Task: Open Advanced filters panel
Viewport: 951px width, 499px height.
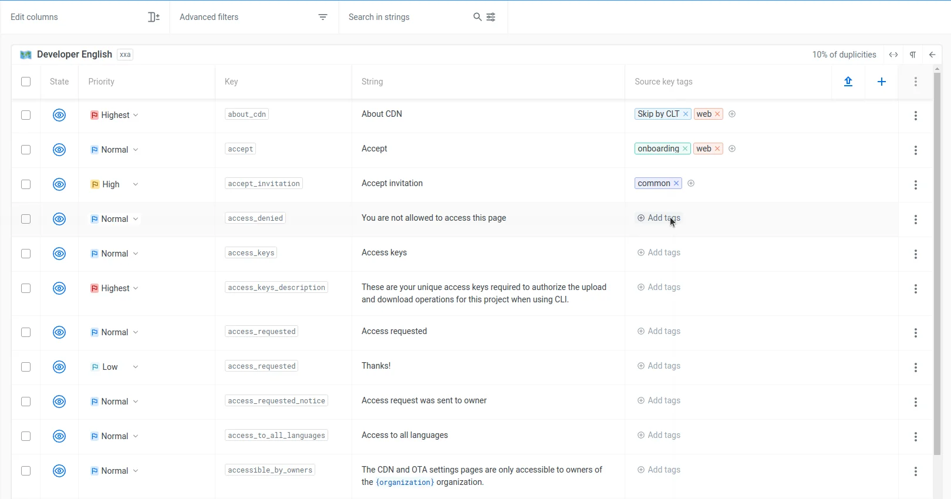Action: 254,17
